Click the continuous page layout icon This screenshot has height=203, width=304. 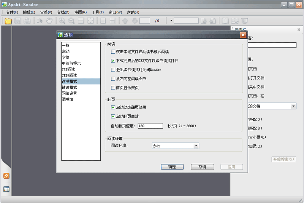click(x=112, y=21)
